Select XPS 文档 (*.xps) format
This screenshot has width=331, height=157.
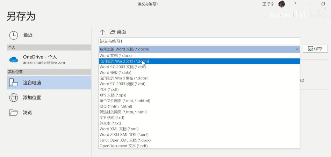click(199, 95)
